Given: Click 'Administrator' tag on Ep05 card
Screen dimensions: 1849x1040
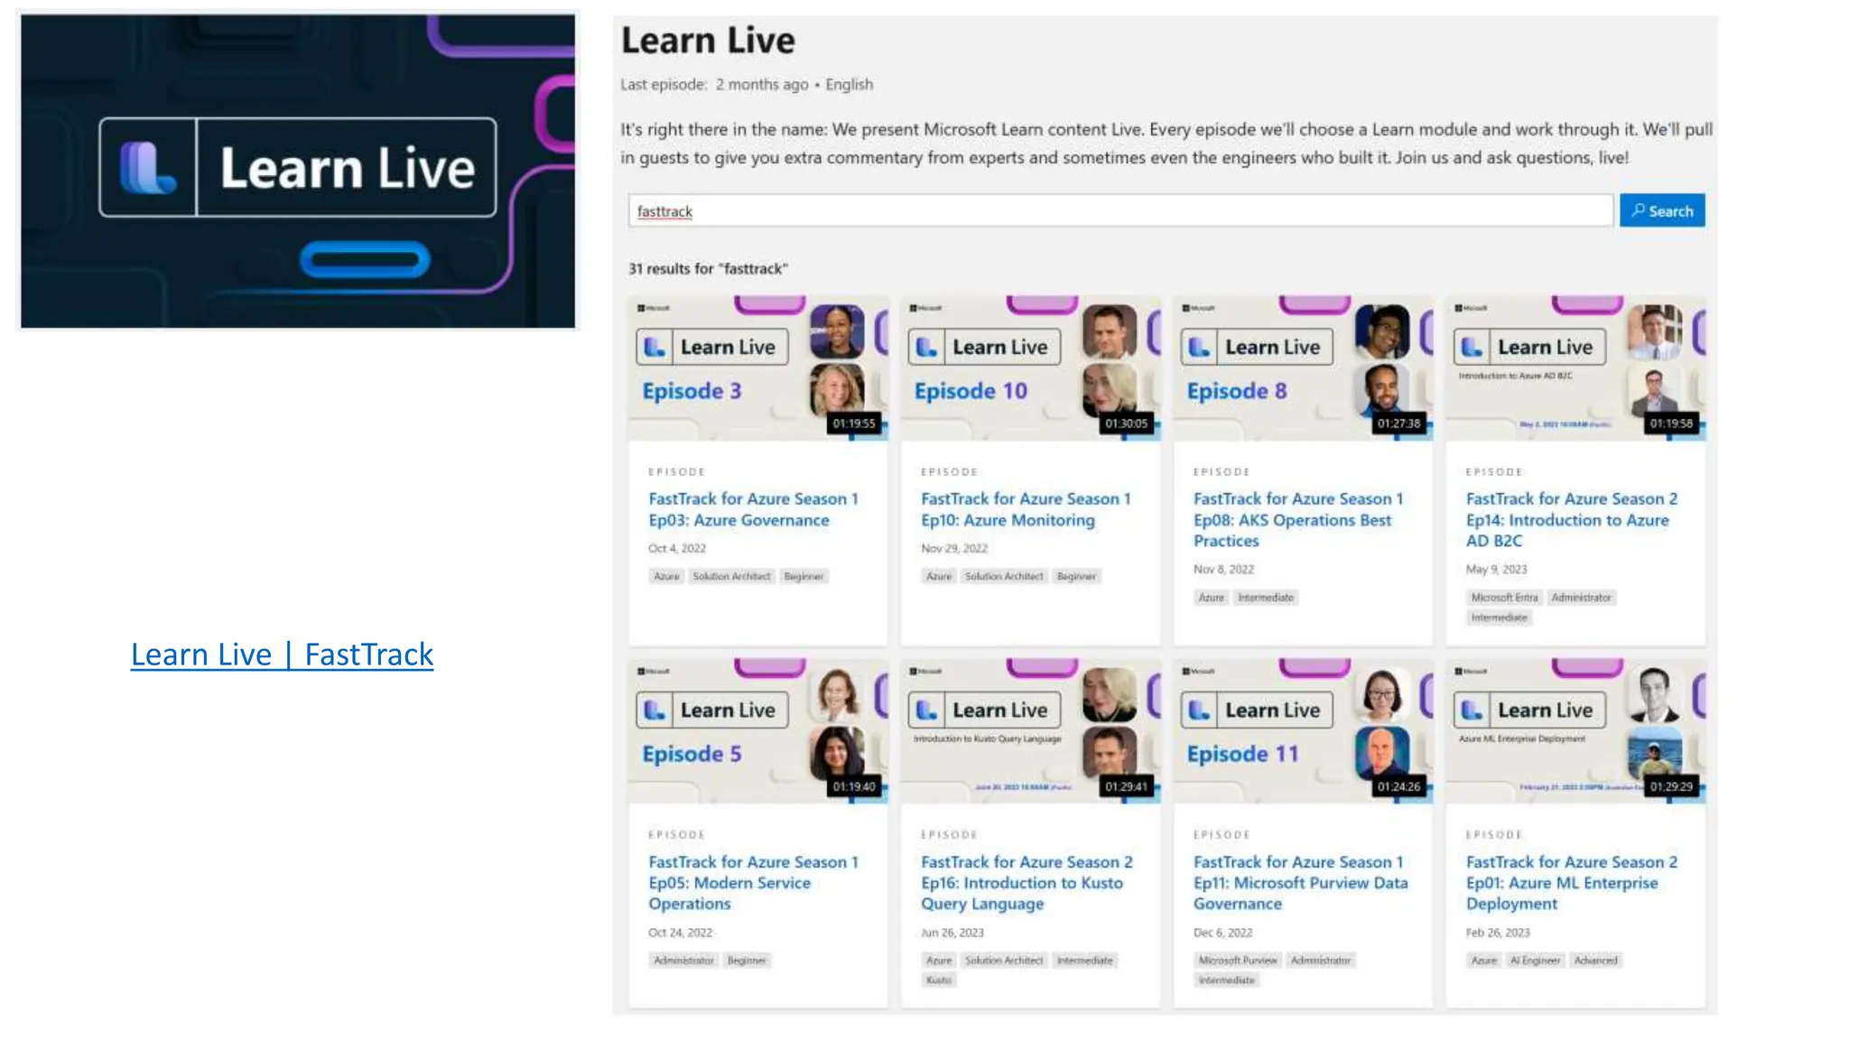Looking at the screenshot, I should 683,961.
